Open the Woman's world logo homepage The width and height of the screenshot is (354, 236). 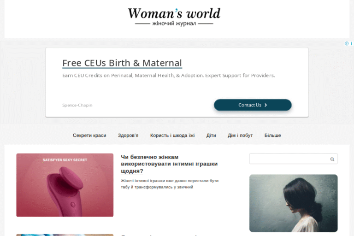174,17
